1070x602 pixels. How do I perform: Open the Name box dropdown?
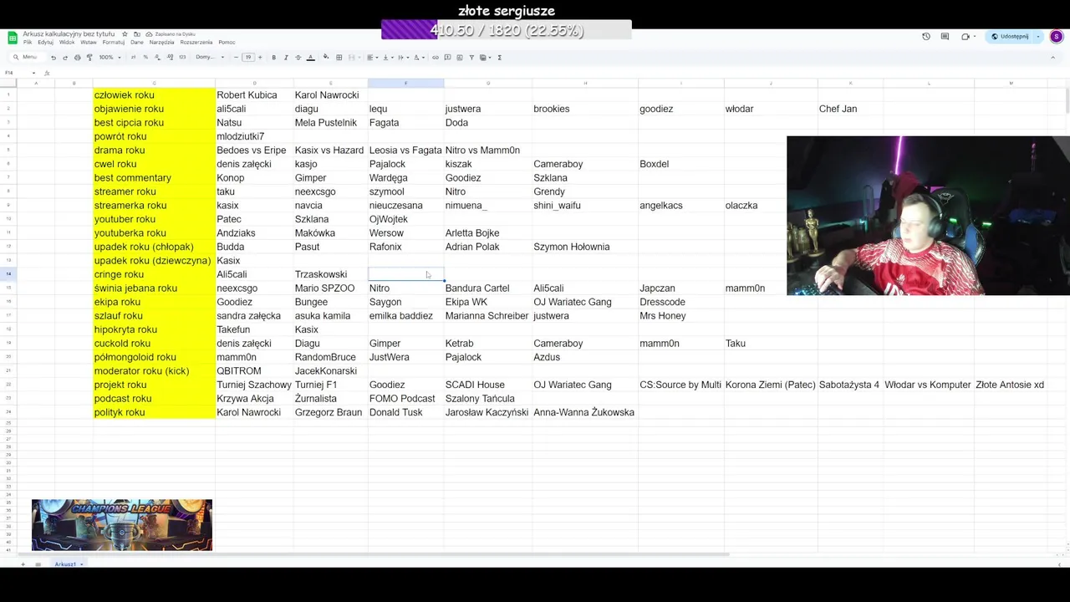(33, 73)
